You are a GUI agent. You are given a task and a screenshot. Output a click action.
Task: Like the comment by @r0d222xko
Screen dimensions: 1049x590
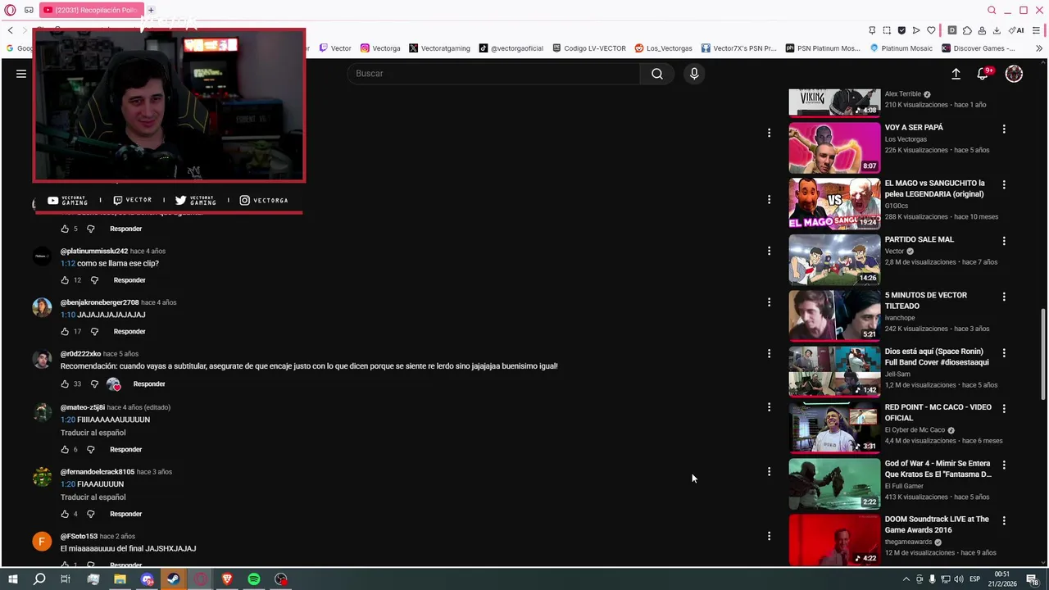tap(65, 384)
